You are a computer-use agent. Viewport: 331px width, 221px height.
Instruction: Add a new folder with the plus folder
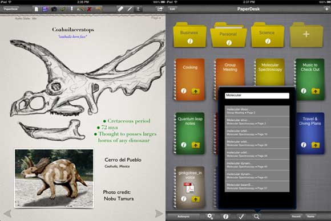coord(306,35)
